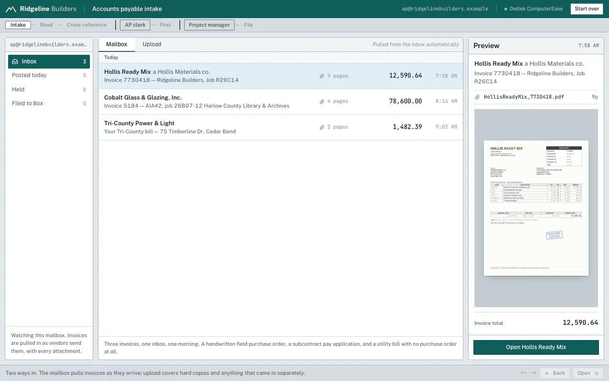Click the Ridgeline Builders mountain logo
The height and width of the screenshot is (381, 609).
[10, 9]
